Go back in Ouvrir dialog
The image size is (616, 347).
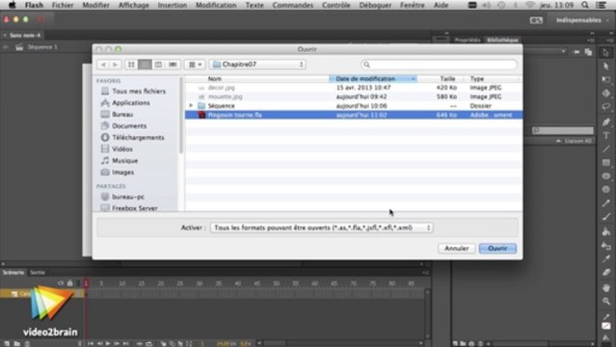(x=103, y=65)
